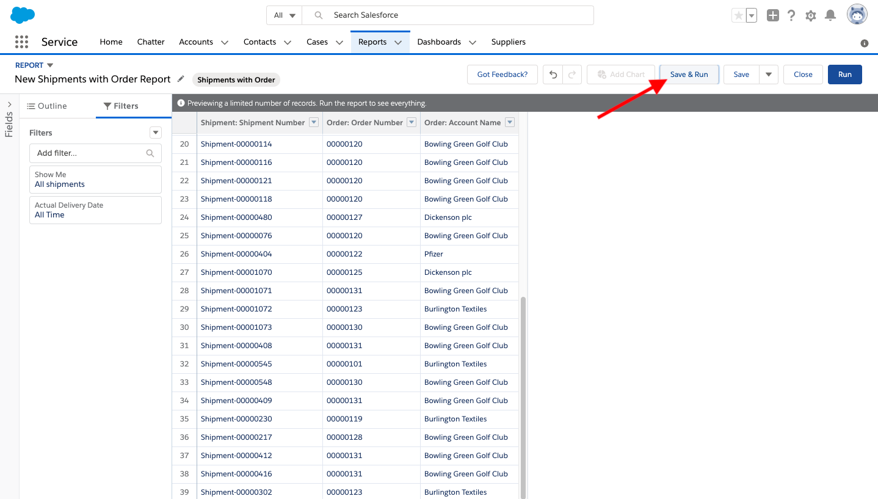Open the favorites list dropdown arrow
This screenshot has width=878, height=499.
tap(752, 15)
